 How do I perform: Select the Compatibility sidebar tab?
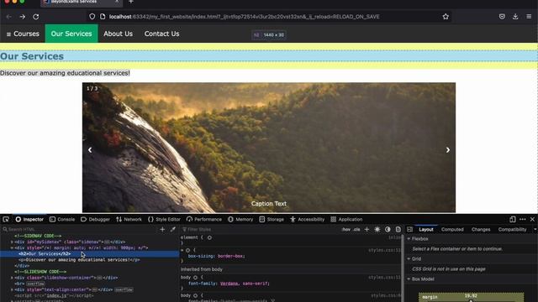512,229
